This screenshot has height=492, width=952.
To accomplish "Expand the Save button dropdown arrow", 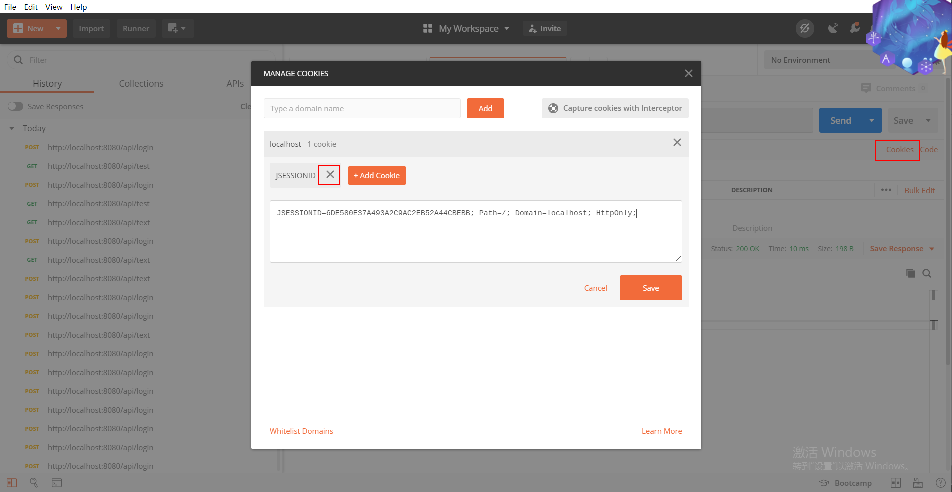I will click(928, 120).
